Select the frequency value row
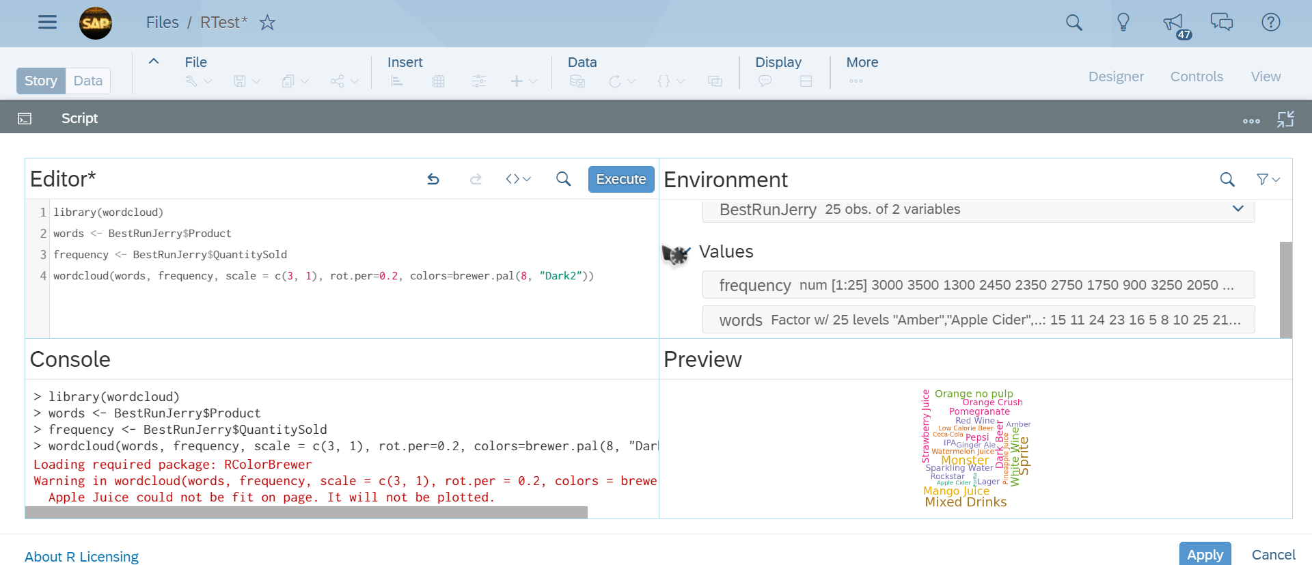This screenshot has width=1312, height=565. coord(979,285)
